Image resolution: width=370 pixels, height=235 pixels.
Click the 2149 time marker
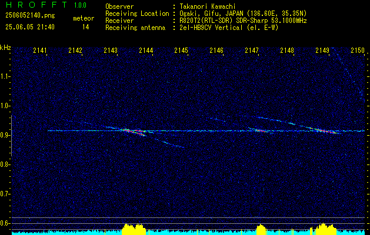coord(322,50)
